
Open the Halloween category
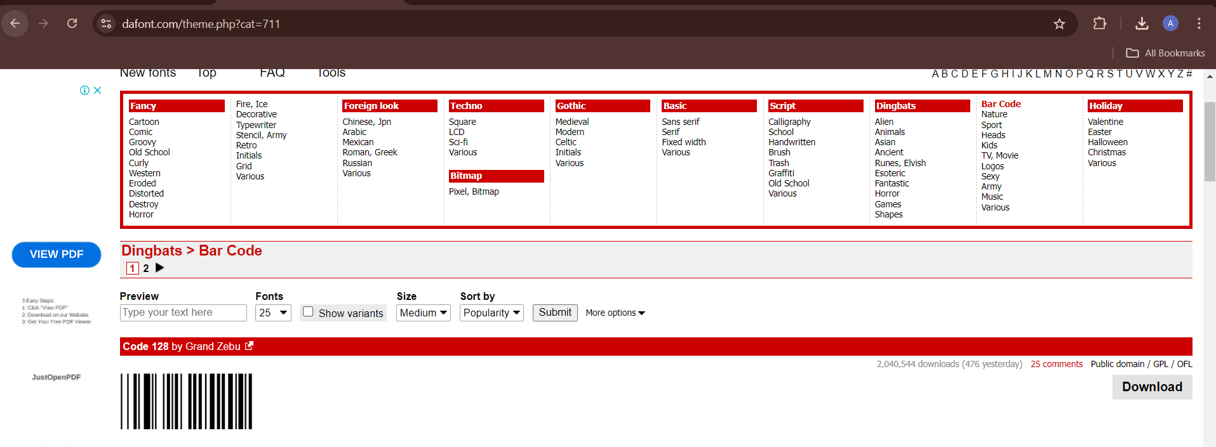[1107, 142]
